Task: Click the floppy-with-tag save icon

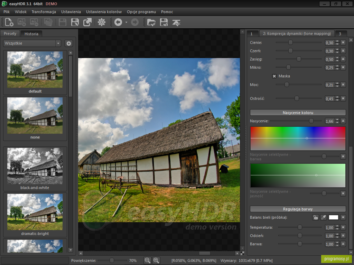Action: coord(75,22)
